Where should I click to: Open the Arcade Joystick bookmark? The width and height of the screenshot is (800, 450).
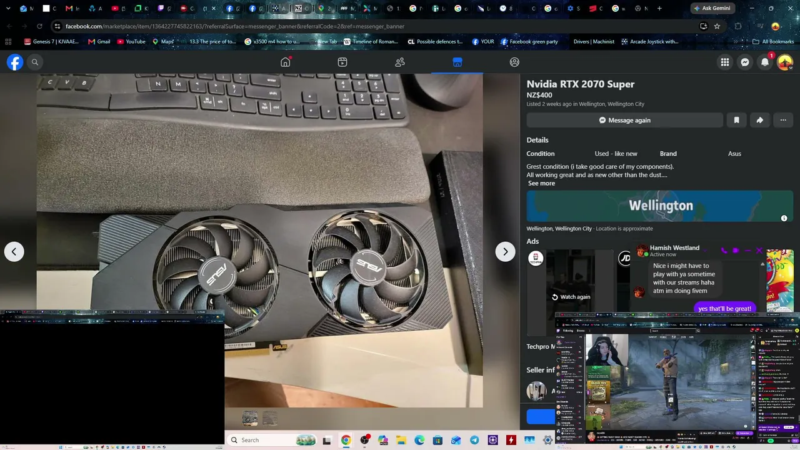pyautogui.click(x=649, y=42)
